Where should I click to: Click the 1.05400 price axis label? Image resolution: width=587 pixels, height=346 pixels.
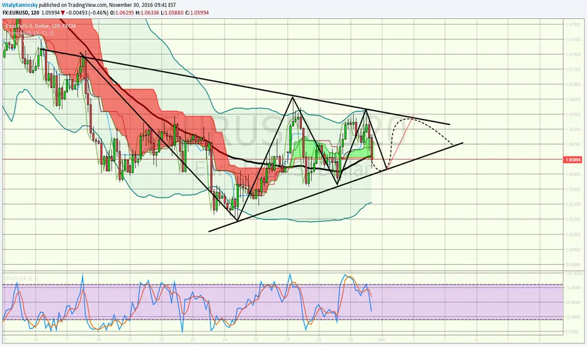tap(573, 204)
